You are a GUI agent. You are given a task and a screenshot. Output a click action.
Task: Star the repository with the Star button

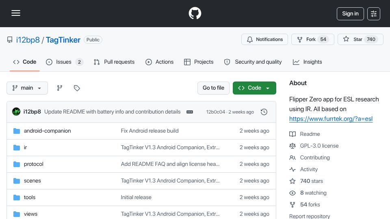[360, 39]
